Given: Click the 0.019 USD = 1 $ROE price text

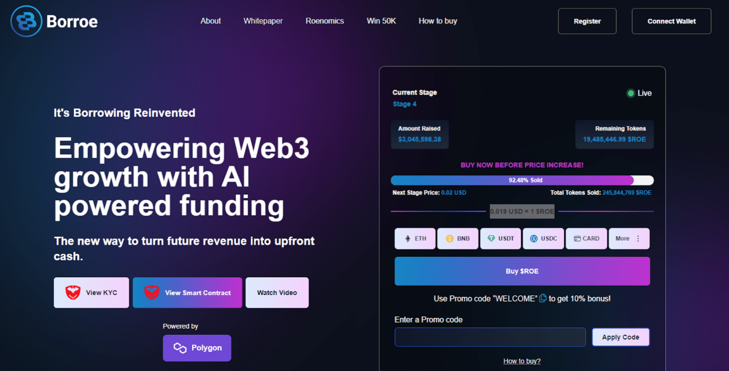Looking at the screenshot, I should click(522, 212).
